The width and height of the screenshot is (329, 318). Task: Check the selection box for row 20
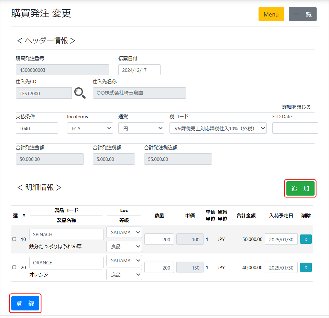tap(14, 267)
